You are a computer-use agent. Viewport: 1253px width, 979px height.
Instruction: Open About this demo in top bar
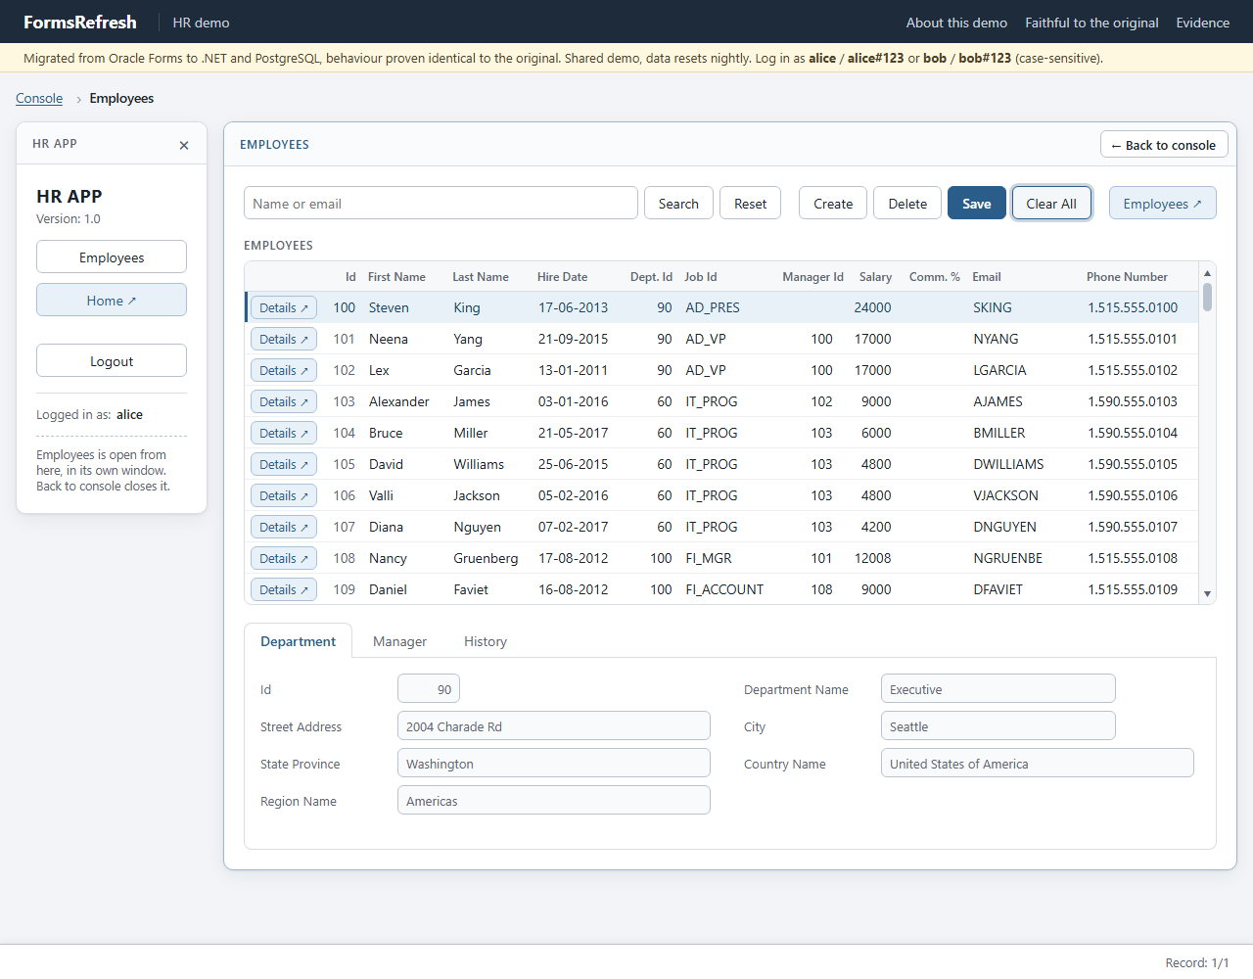tap(956, 23)
